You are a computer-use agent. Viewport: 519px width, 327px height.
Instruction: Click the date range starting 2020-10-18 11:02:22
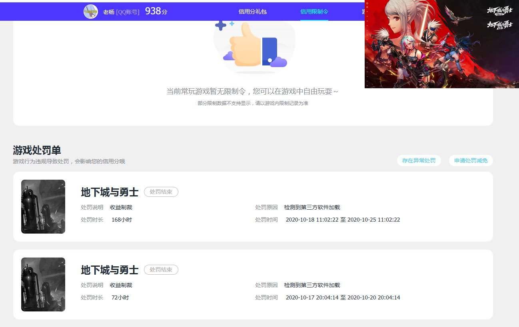(x=343, y=220)
